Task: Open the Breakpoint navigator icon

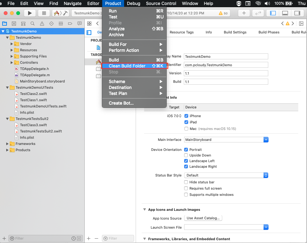Action: pos(70,24)
